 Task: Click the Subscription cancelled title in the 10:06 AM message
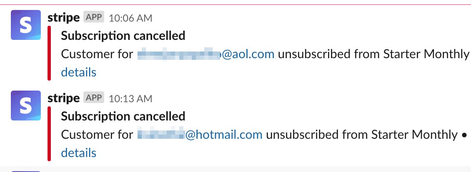(x=123, y=36)
